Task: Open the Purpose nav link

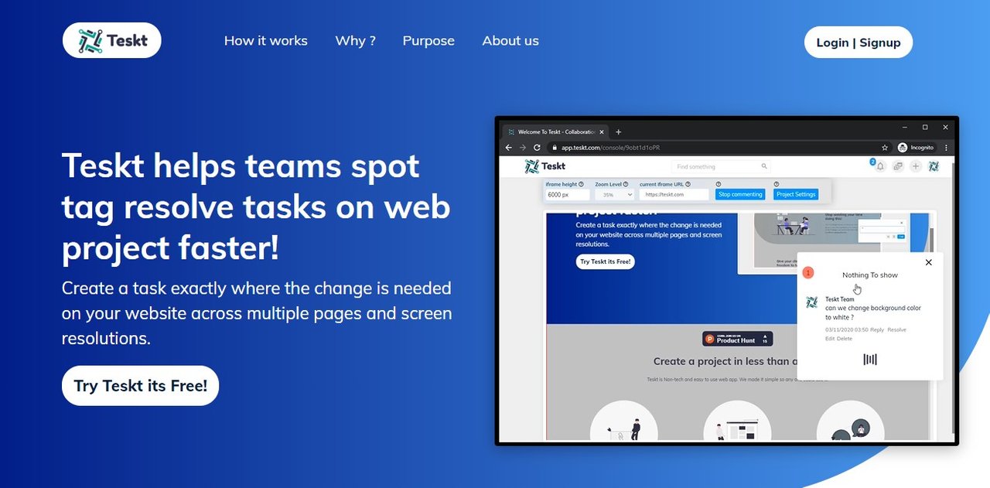Action: pos(428,41)
